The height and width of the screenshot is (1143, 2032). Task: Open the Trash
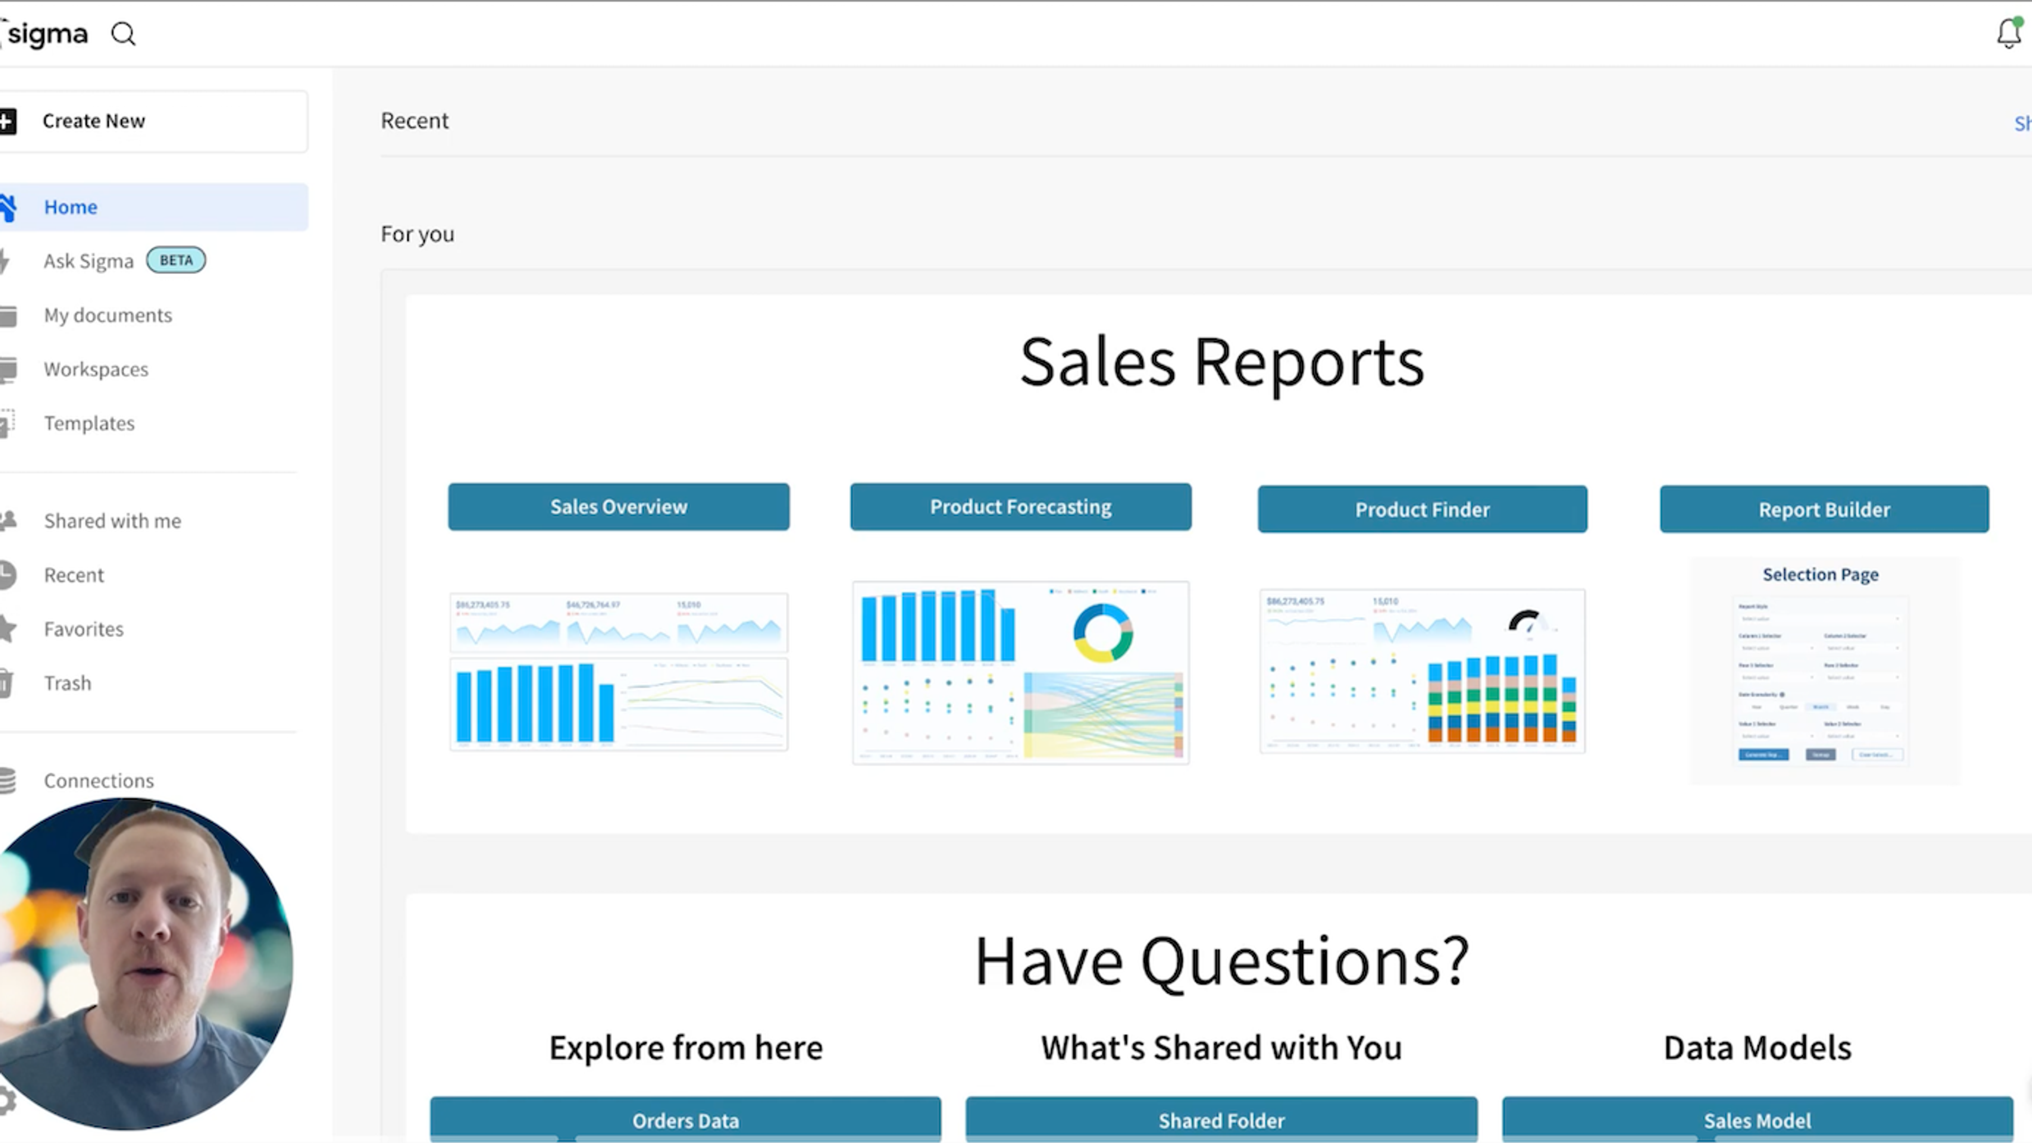68,683
